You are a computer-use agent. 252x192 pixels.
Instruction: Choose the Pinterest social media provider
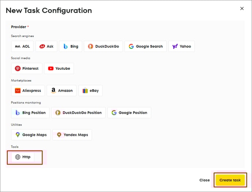(27, 69)
